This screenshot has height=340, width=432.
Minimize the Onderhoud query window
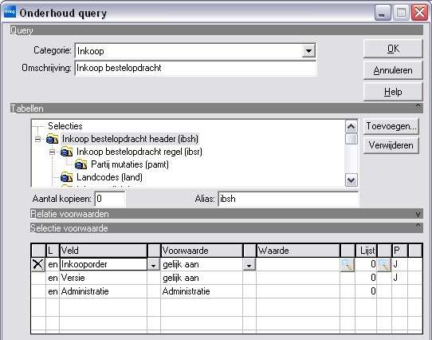pos(383,13)
